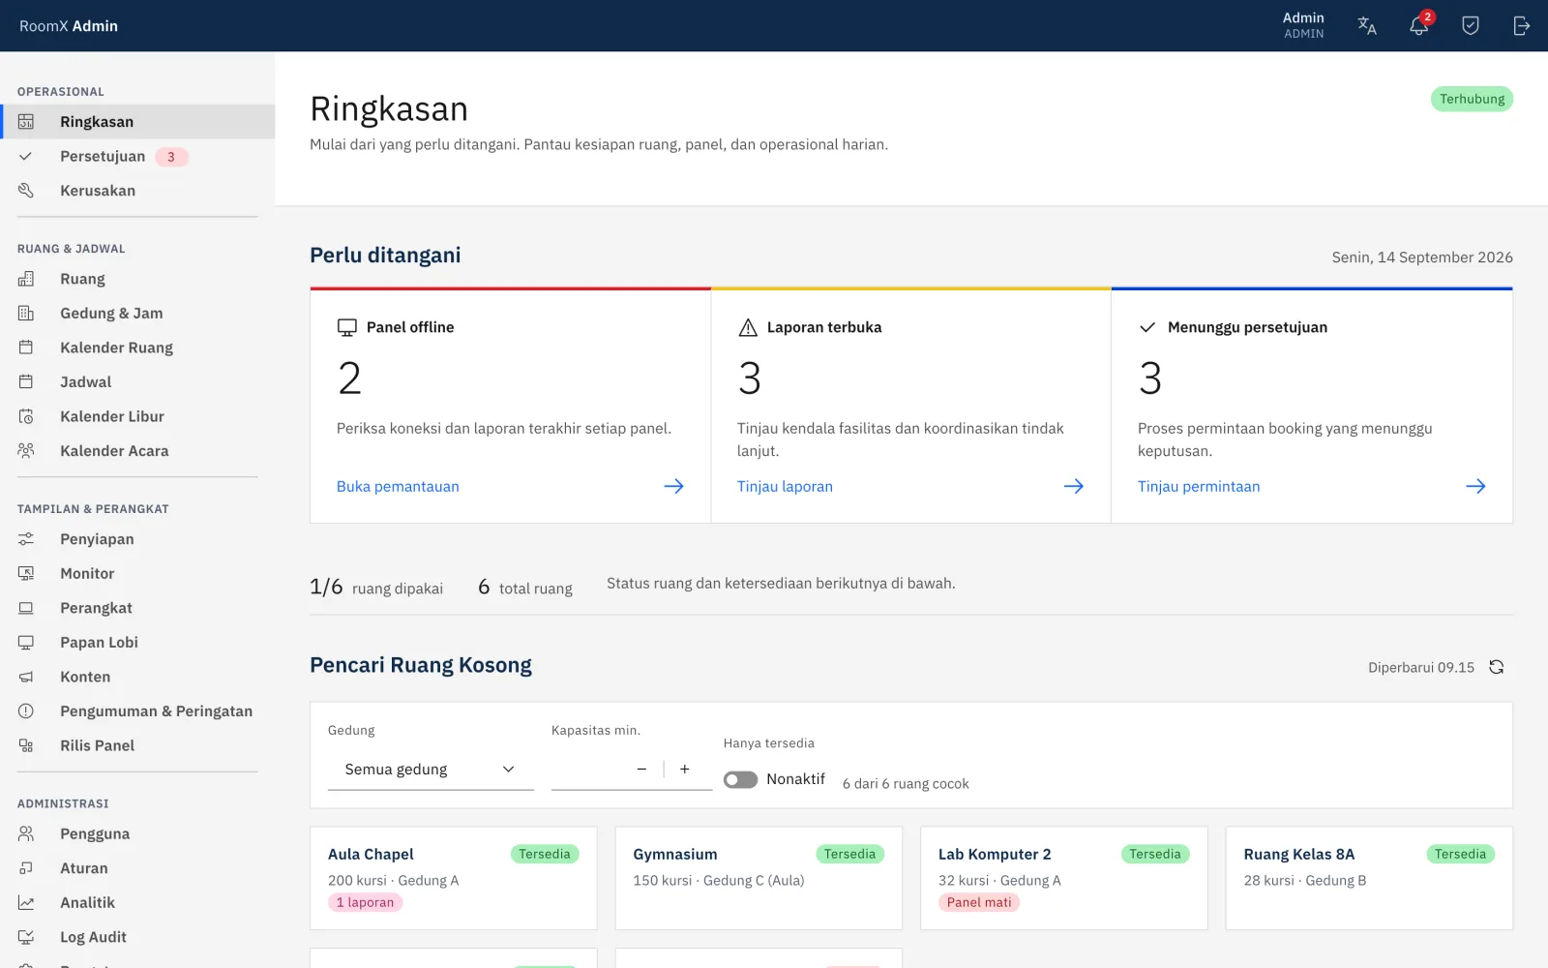This screenshot has width=1548, height=968.
Task: Click the logout icon in the header
Action: click(1522, 26)
